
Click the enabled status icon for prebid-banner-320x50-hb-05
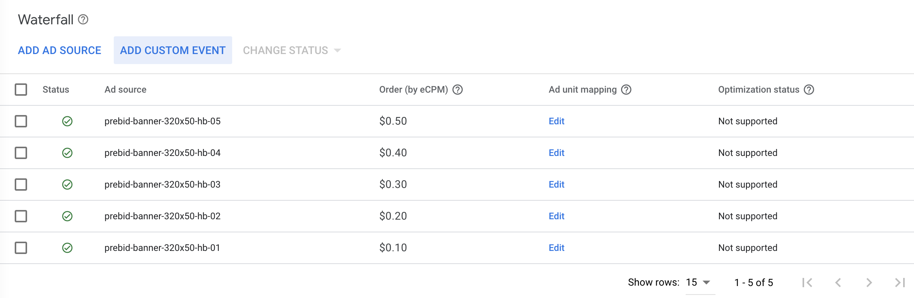[67, 121]
